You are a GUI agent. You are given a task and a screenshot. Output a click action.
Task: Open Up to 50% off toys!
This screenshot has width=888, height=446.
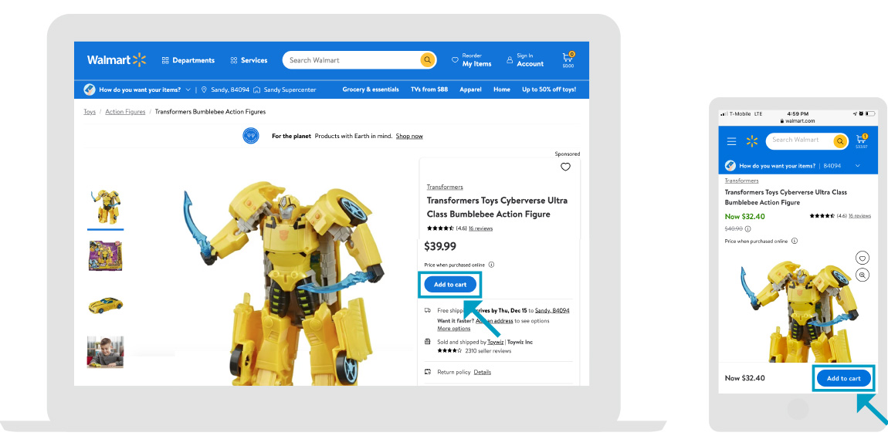[x=549, y=90]
